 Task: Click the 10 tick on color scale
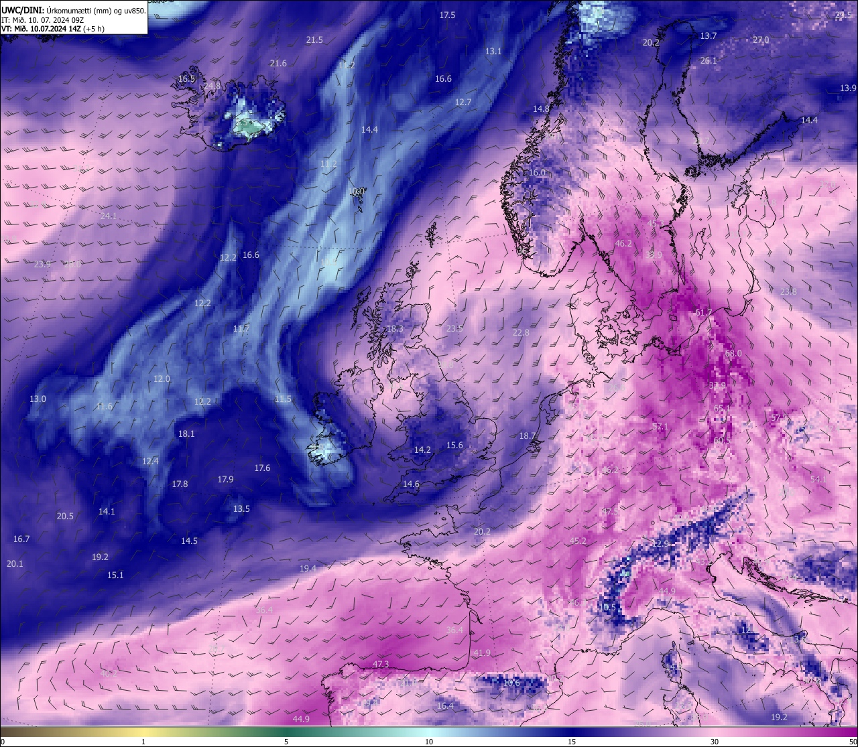[x=429, y=742]
